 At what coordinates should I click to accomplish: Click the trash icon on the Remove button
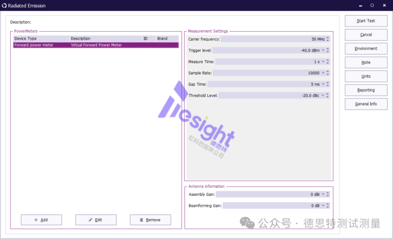click(x=141, y=220)
